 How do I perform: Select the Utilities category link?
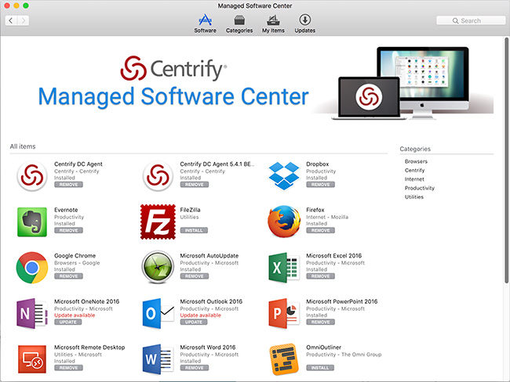(413, 197)
